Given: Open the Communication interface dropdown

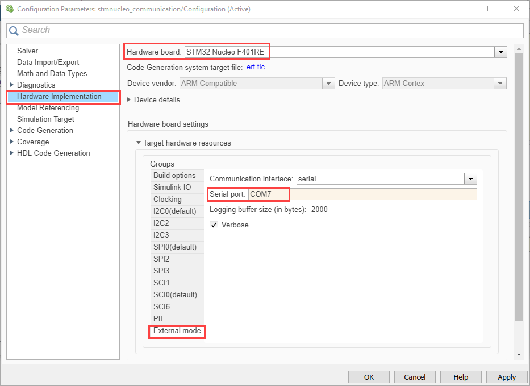Looking at the screenshot, I should [x=470, y=179].
